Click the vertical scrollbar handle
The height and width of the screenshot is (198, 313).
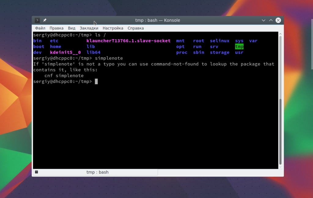pyautogui.click(x=280, y=131)
